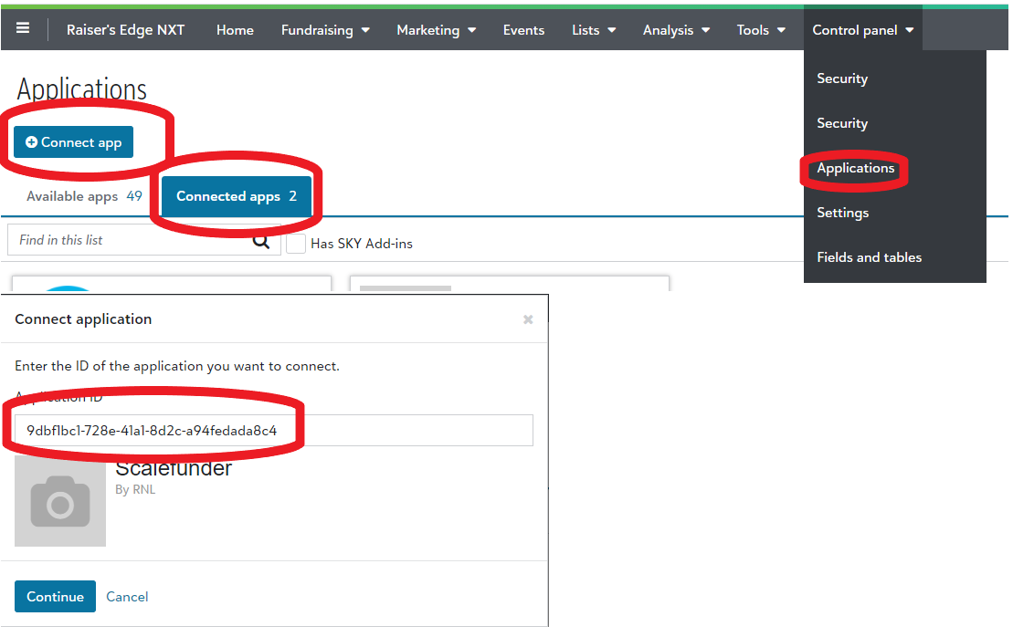Toggle the Has SKY Add-ins checkbox
This screenshot has height=637, width=1034.
pyautogui.click(x=295, y=244)
